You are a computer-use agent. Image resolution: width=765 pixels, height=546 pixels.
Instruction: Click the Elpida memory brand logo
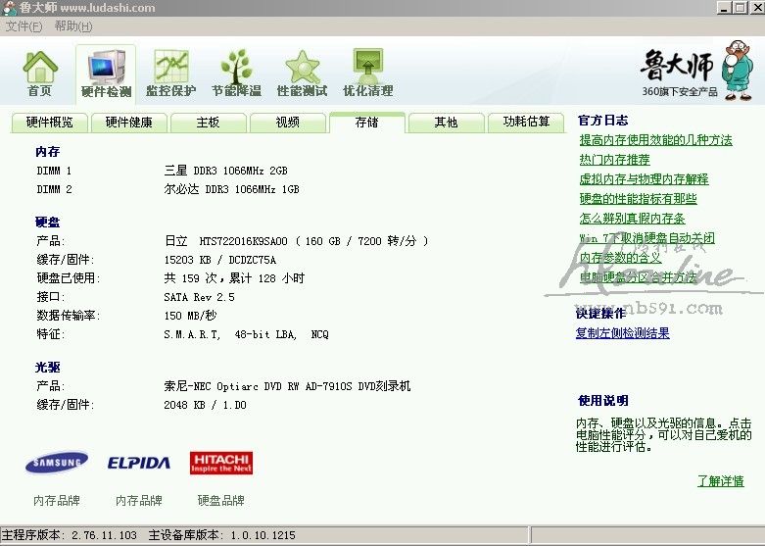138,463
